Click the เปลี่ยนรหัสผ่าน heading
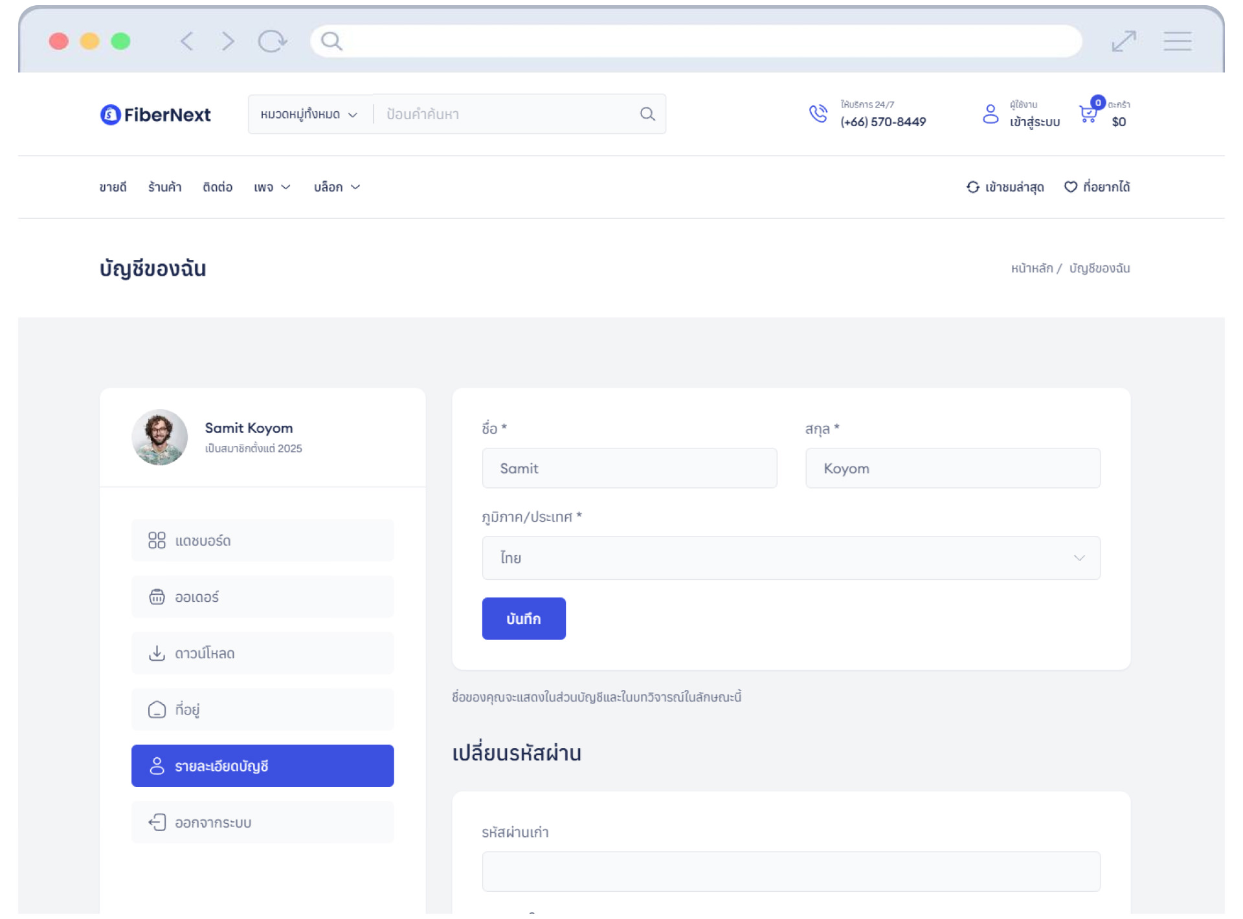Image resolution: width=1243 pixels, height=919 pixels. (517, 753)
